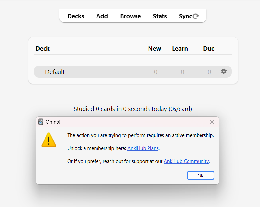Follow the AnkiHub Plans link
This screenshot has height=207, width=260.
coord(143,148)
